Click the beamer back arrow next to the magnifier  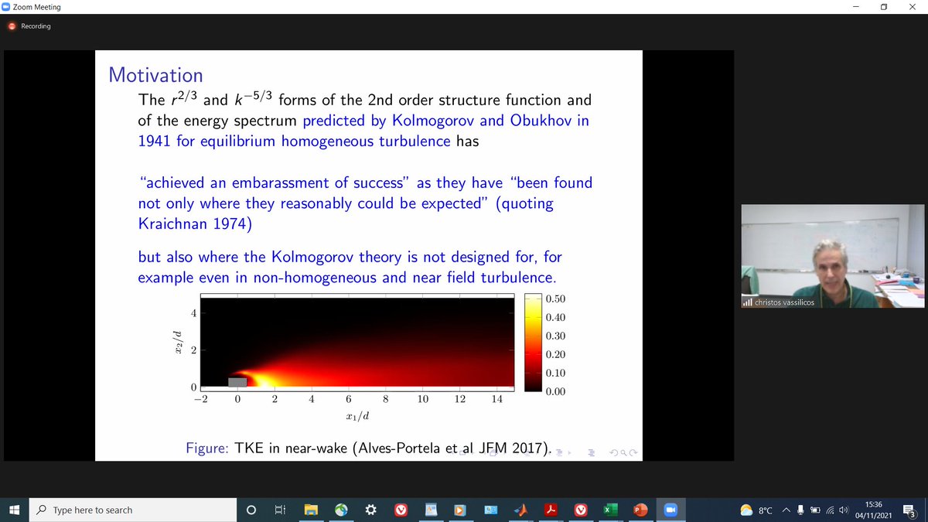click(x=614, y=452)
